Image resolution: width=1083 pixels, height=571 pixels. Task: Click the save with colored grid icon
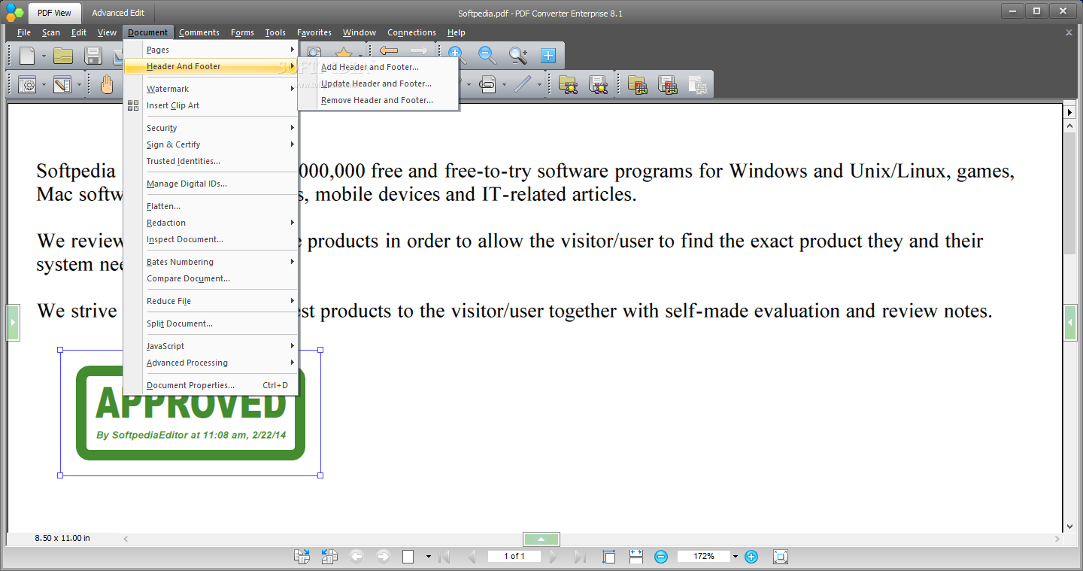tap(667, 84)
